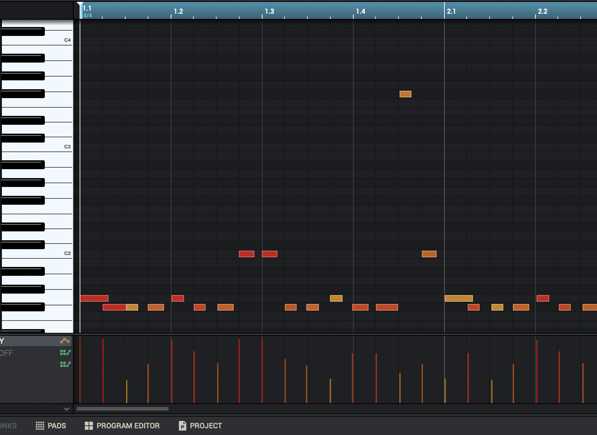Select the isolated orange note above C3

point(405,94)
